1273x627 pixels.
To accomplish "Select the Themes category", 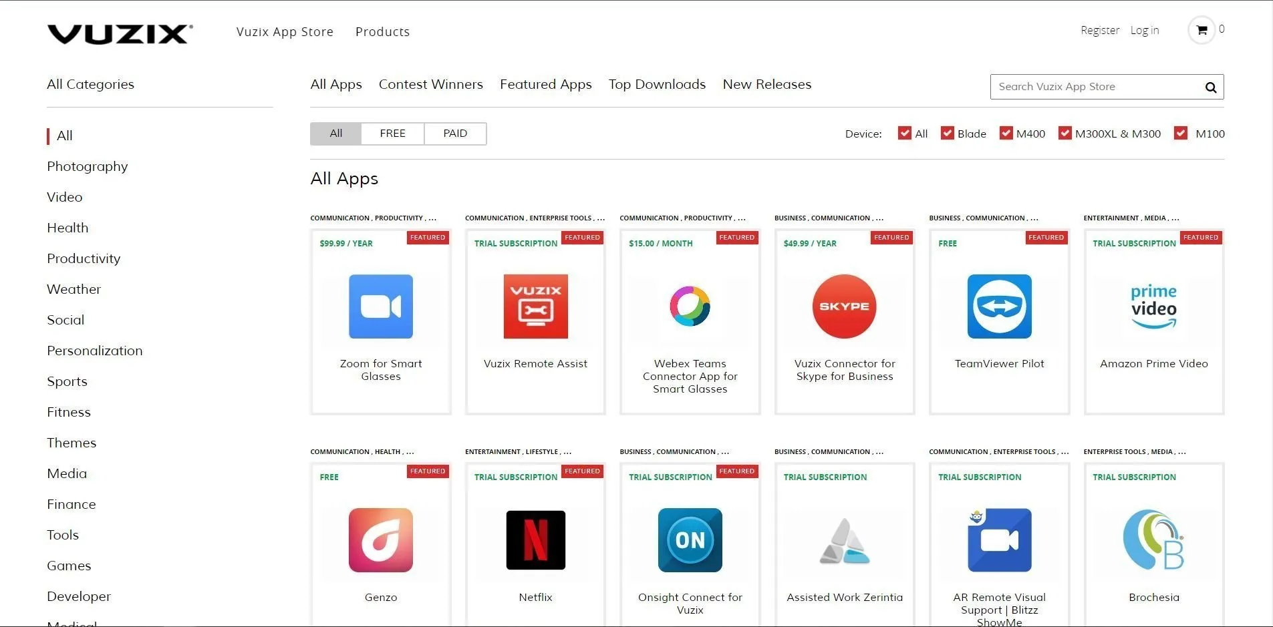I will coord(72,443).
